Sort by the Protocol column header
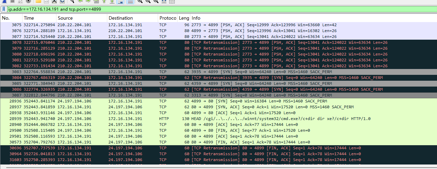This screenshot has width=437, height=169. pos(168,18)
